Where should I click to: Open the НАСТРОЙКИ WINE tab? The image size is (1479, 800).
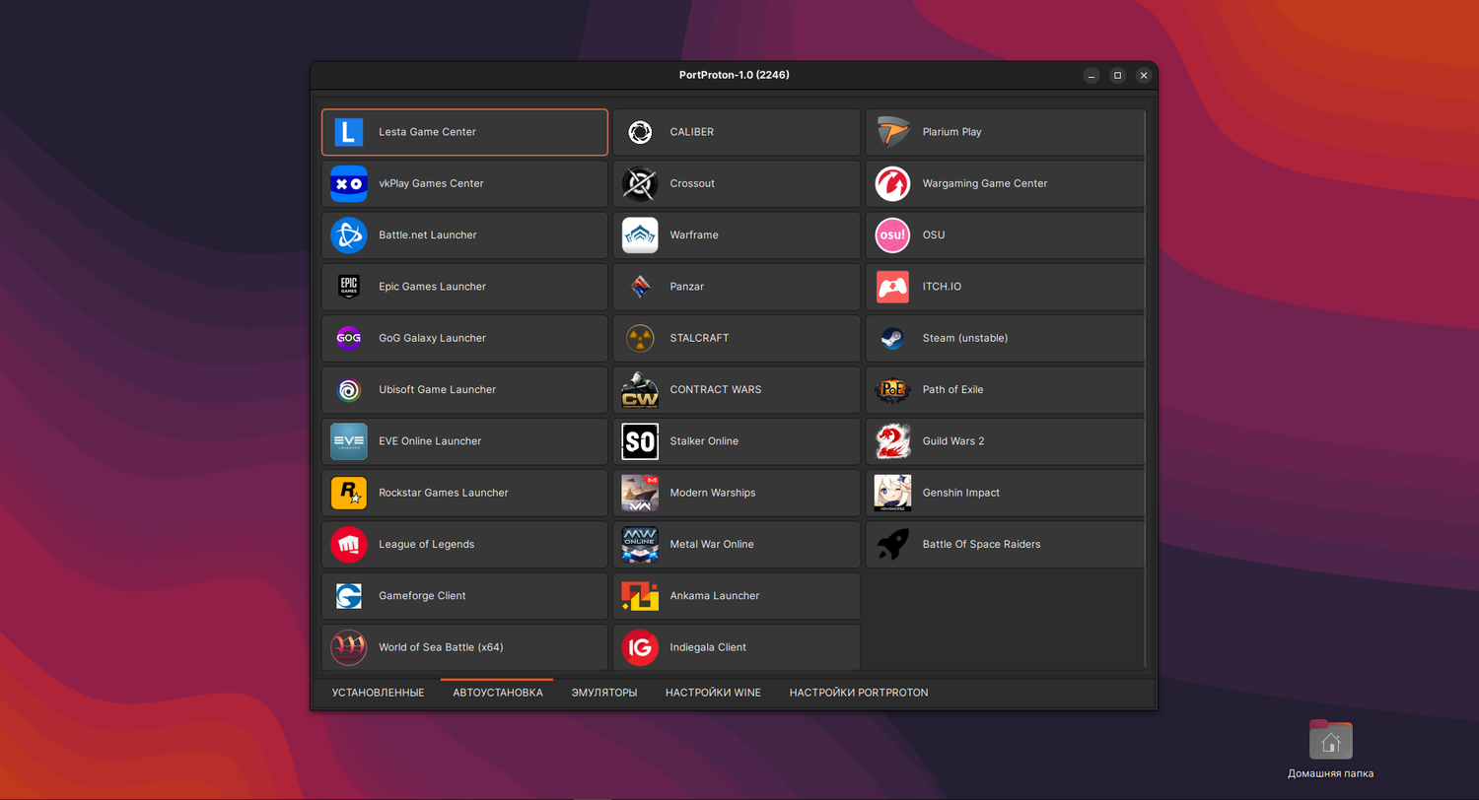[x=713, y=693]
